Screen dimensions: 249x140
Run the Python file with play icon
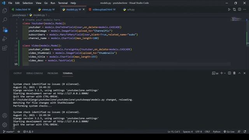click(229, 9)
